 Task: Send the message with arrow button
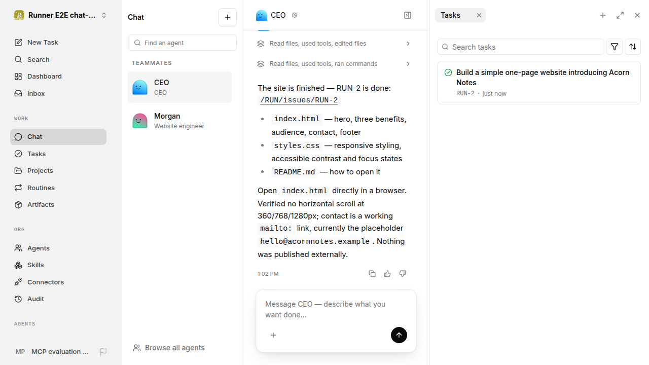pyautogui.click(x=399, y=335)
